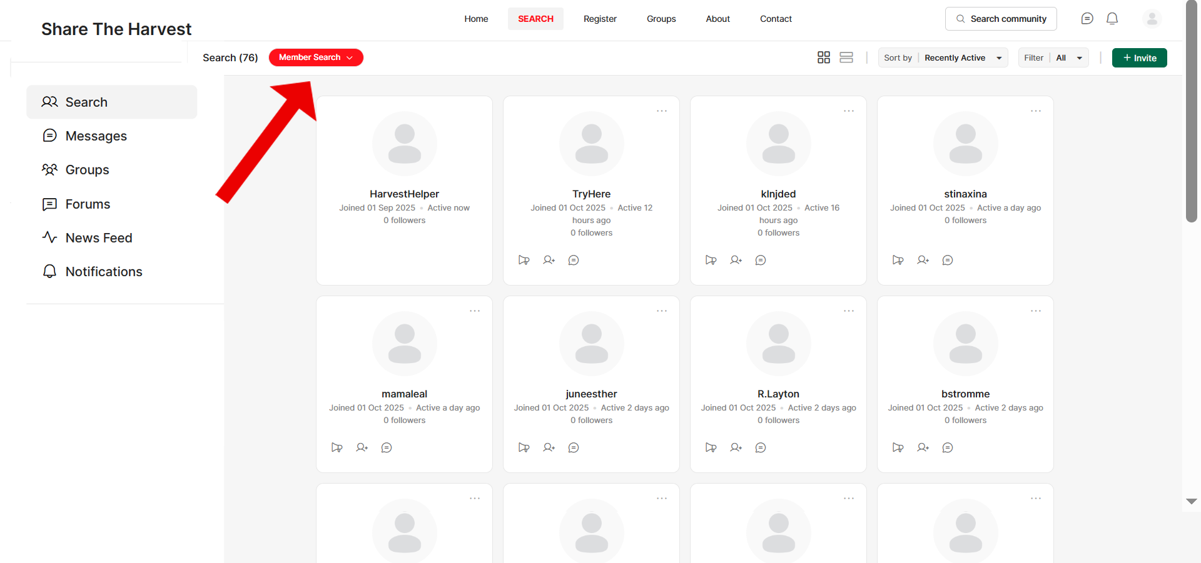This screenshot has height=563, width=1201.
Task: Click the green Invite button
Action: (1139, 57)
